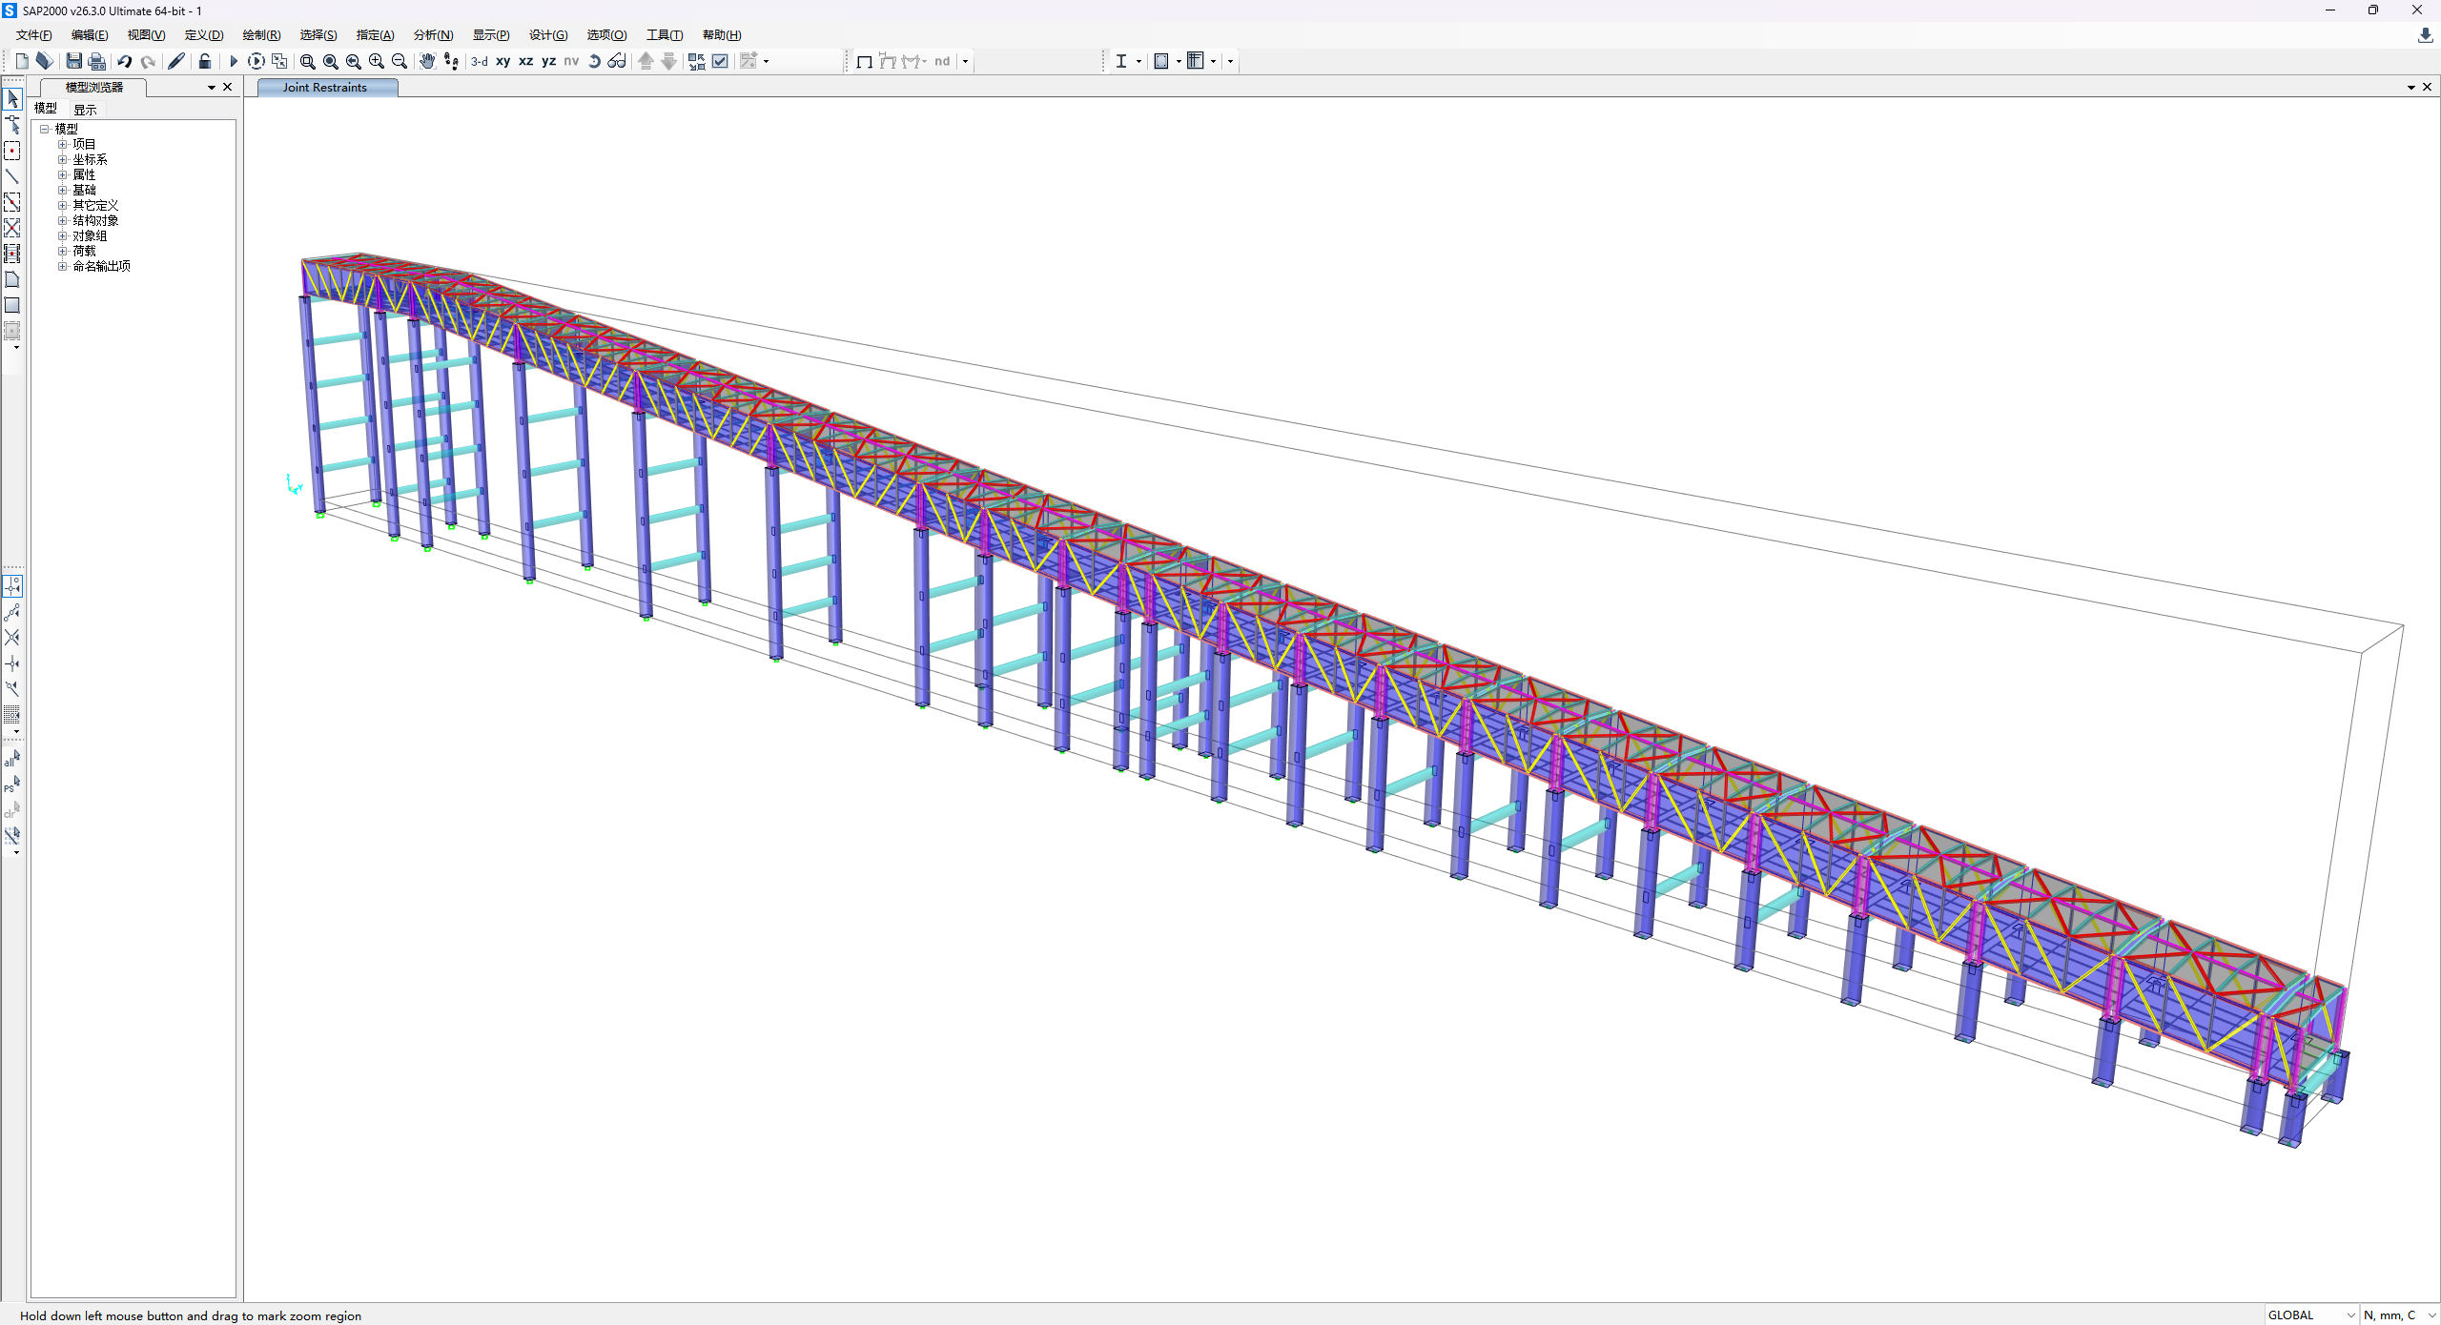Viewport: 2441px width, 1325px height.
Task: Select the Pan hand tool
Action: tap(426, 61)
